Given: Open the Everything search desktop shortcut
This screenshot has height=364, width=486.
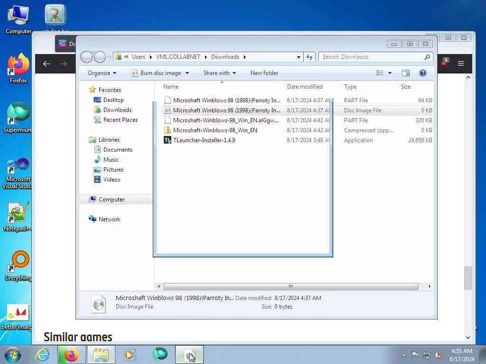Looking at the screenshot, I should click(x=19, y=265).
